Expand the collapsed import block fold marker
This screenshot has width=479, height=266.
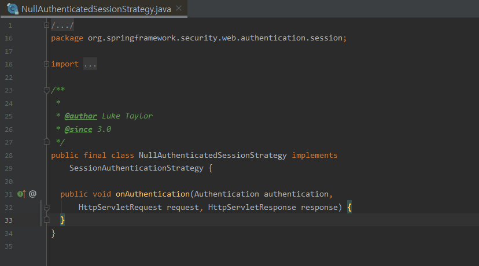pyautogui.click(x=47, y=64)
